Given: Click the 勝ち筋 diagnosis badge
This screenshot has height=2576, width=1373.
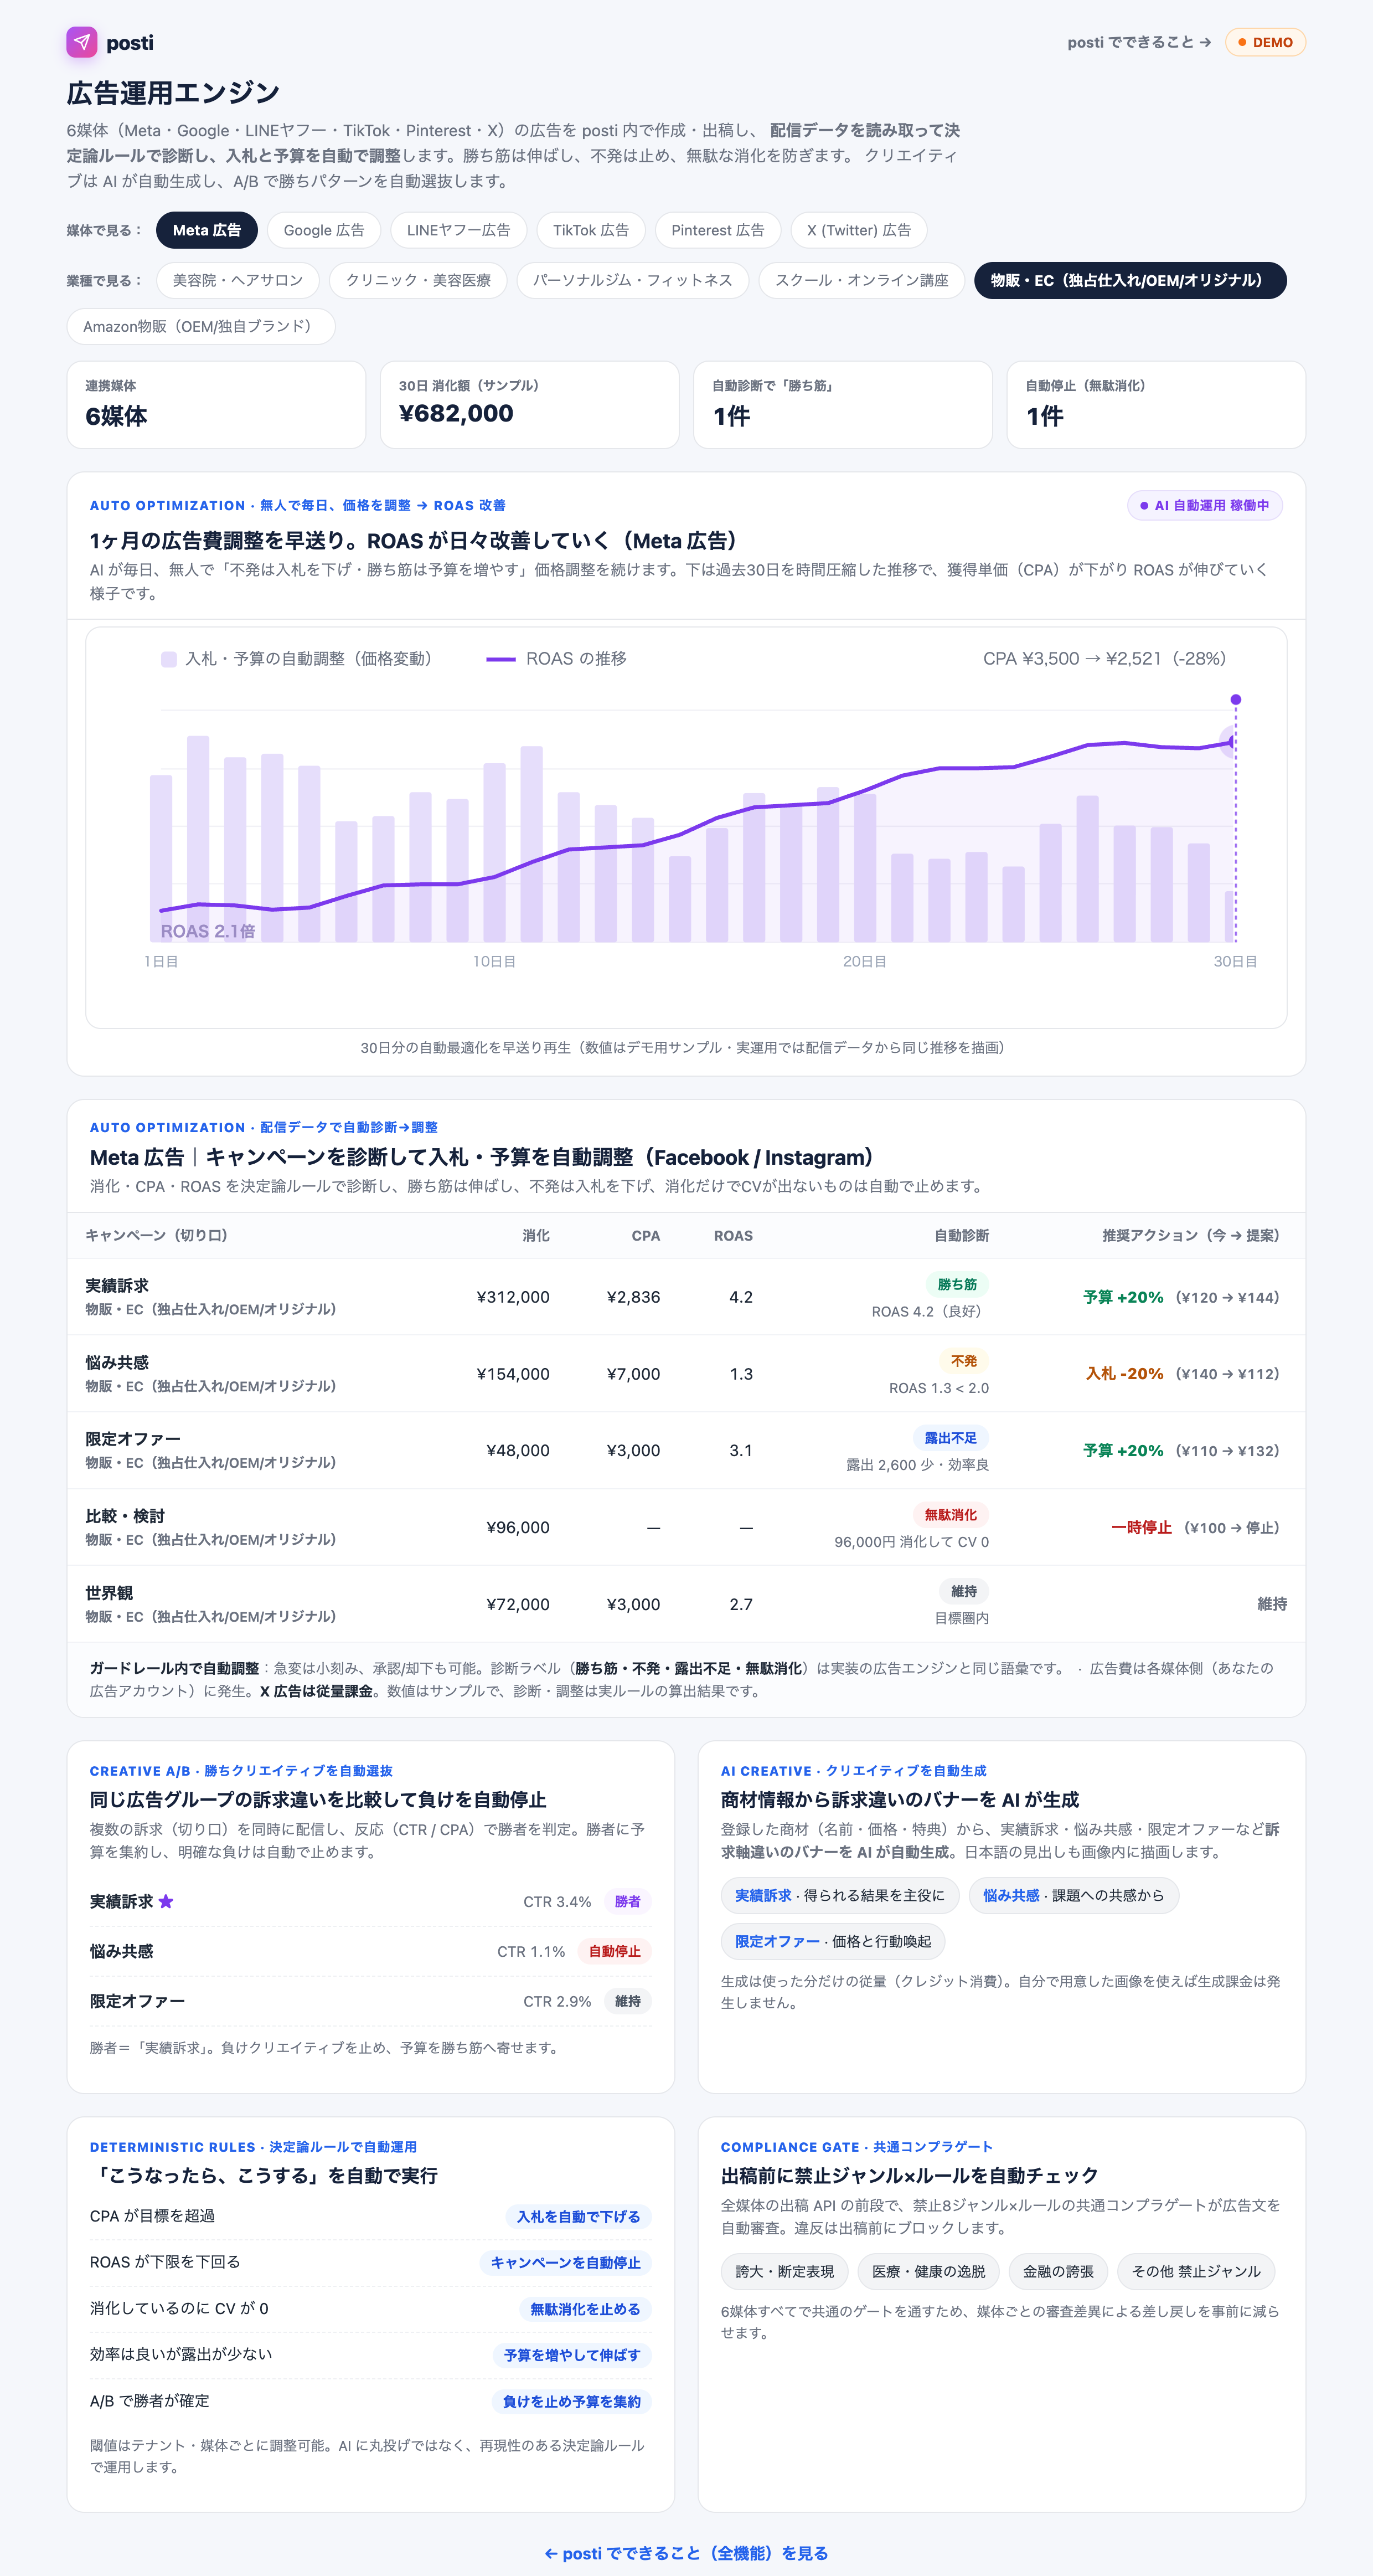Looking at the screenshot, I should point(957,1284).
